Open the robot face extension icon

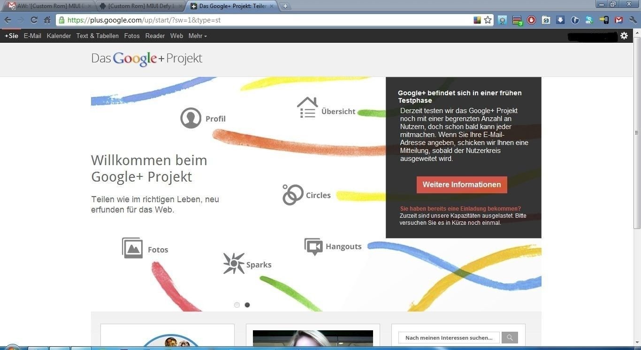pos(502,20)
